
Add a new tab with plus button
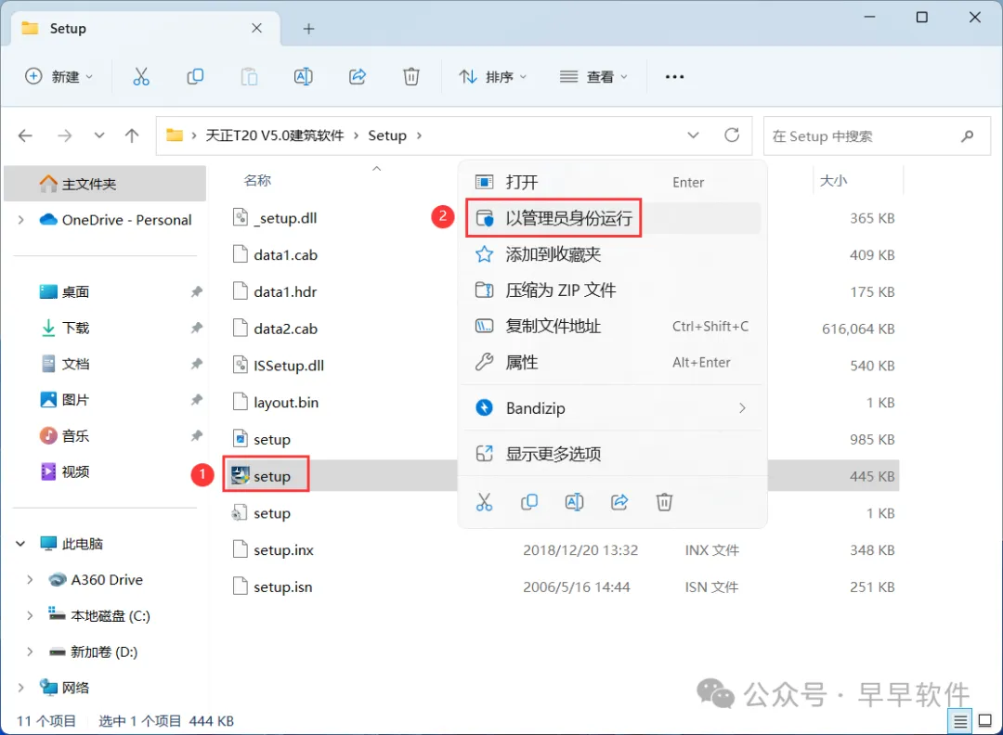click(x=308, y=28)
